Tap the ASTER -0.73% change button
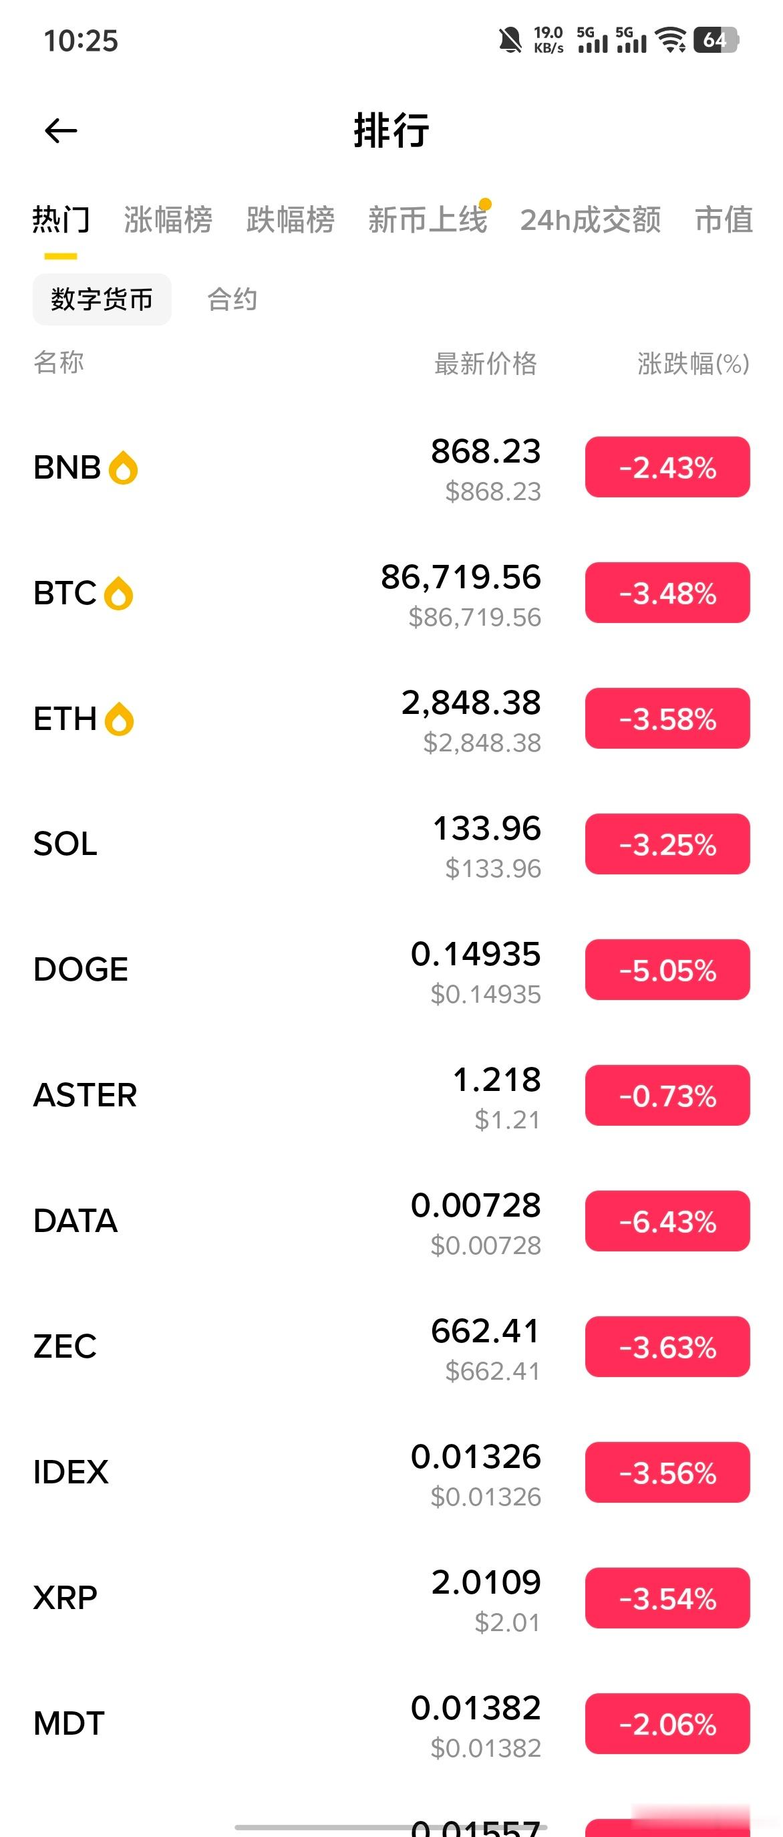Screen dimensions: 783x1837 click(667, 1096)
